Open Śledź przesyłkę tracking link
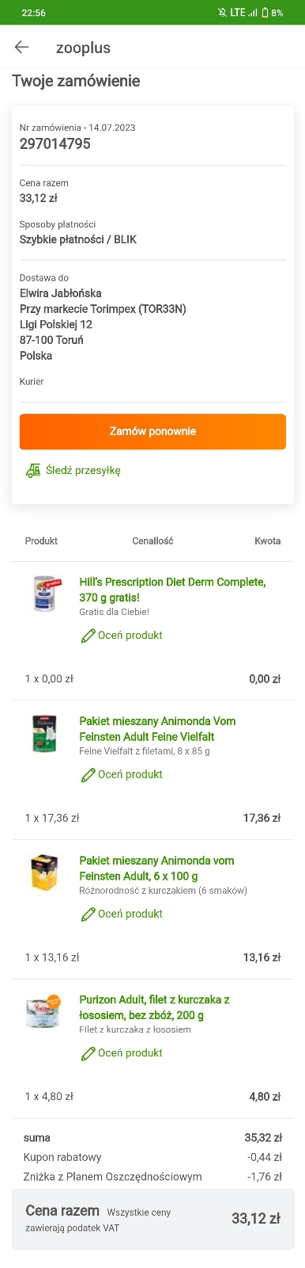Viewport: 305px width, 1268px height. tap(83, 471)
